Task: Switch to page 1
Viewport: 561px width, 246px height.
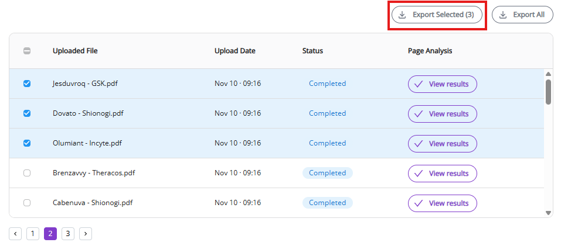Action: [33, 234]
